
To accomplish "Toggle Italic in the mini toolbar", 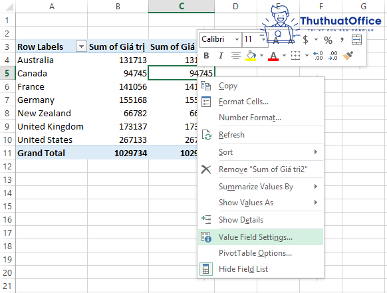I will point(221,56).
